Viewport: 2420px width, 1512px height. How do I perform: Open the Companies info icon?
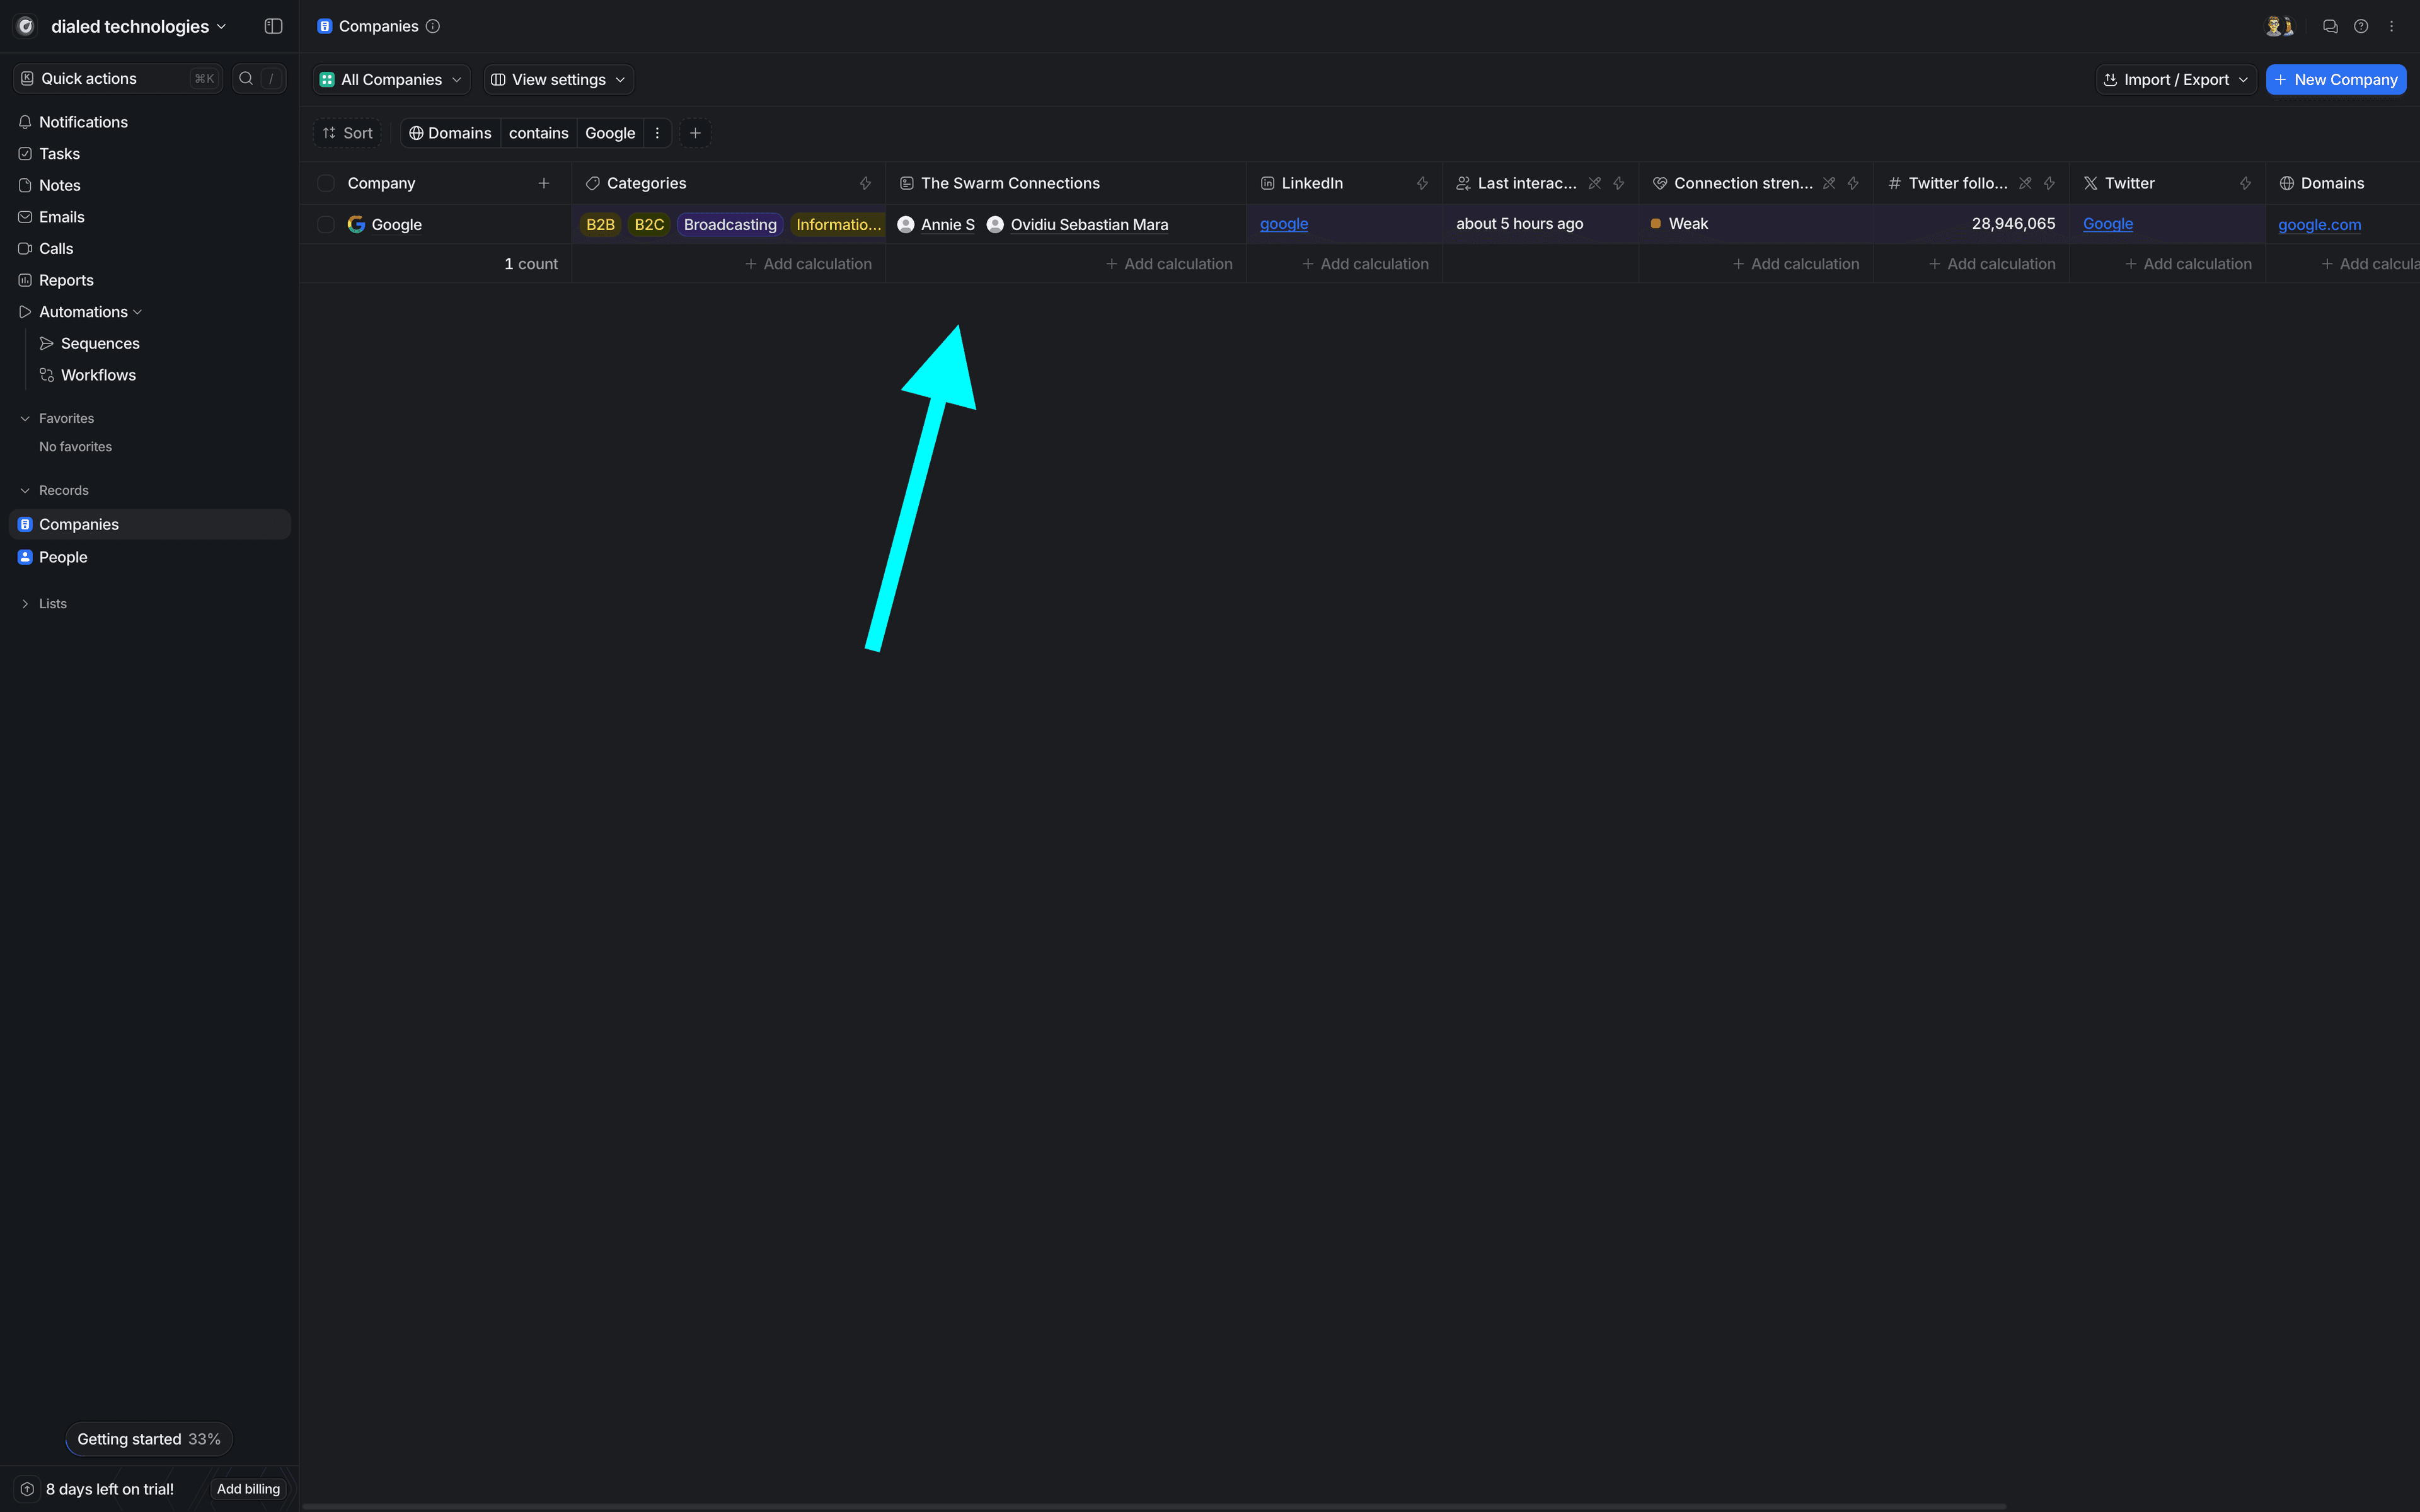click(x=433, y=26)
